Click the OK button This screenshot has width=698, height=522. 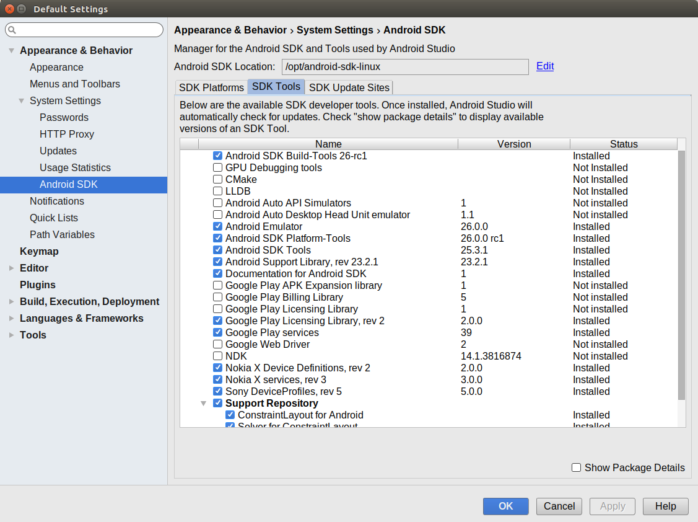505,507
